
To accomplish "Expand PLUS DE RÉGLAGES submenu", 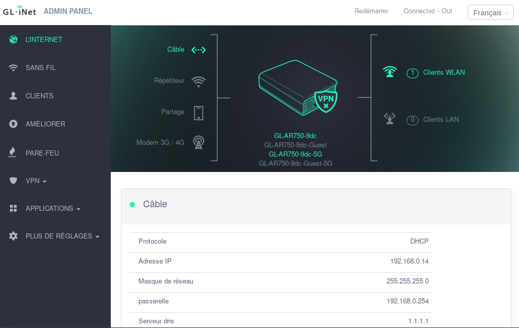I will tap(62, 236).
